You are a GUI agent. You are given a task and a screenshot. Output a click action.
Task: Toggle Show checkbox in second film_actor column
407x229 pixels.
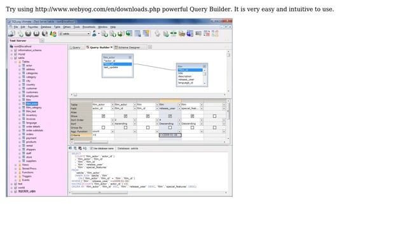pyautogui.click(x=126, y=116)
